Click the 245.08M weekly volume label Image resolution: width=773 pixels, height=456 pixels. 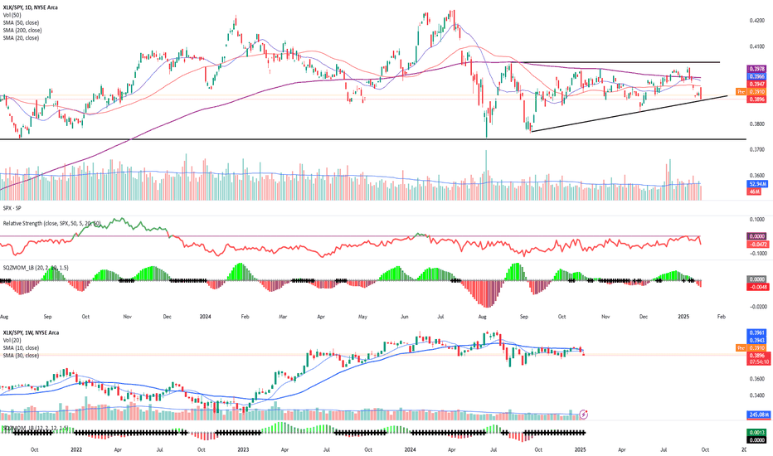[x=759, y=415]
